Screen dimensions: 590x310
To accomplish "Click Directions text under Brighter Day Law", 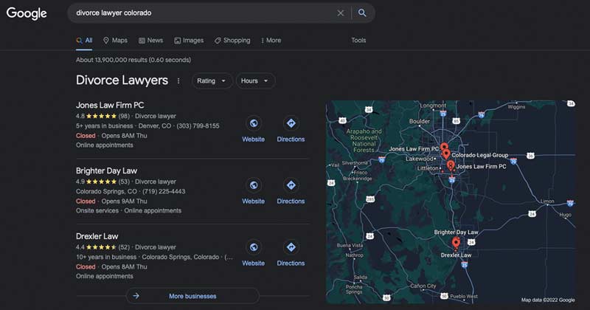I will tap(291, 201).
